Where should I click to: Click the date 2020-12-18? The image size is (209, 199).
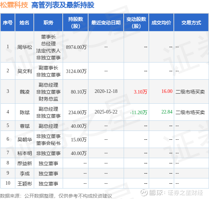106,91
